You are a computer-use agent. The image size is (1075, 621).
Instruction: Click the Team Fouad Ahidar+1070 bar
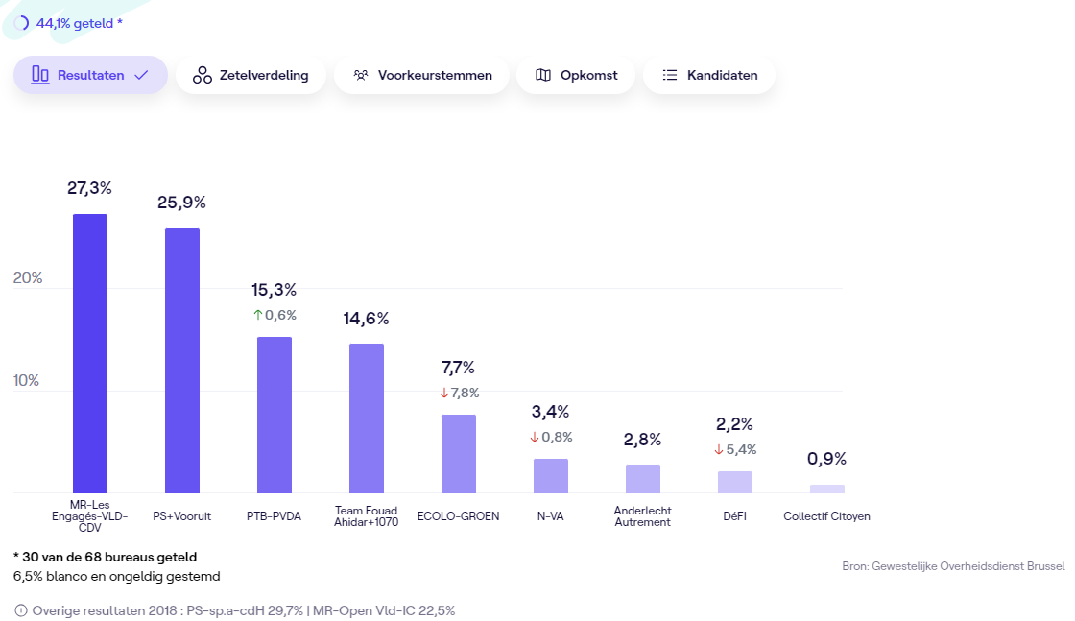tap(367, 418)
